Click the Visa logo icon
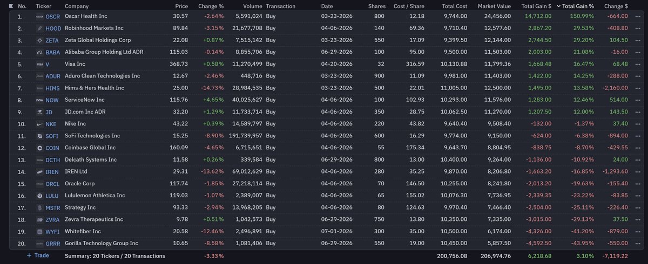 coord(39,64)
